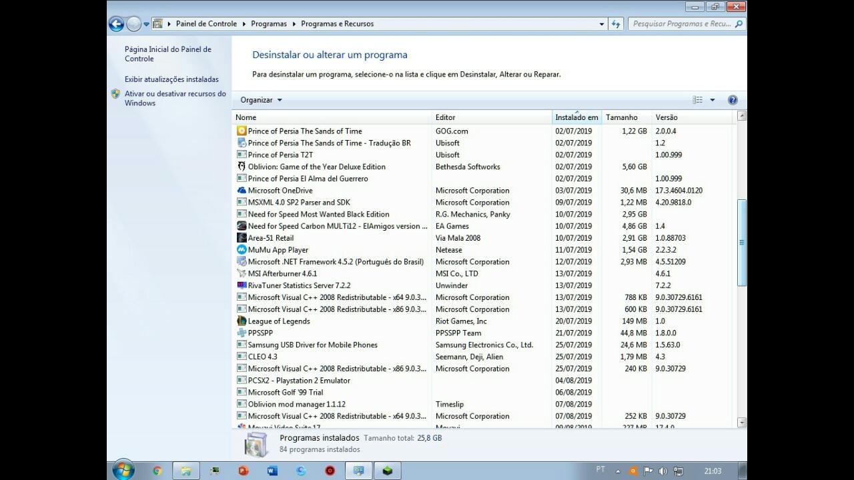Select League of Legends icon
Screen dimensions: 854x480
point(242,321)
